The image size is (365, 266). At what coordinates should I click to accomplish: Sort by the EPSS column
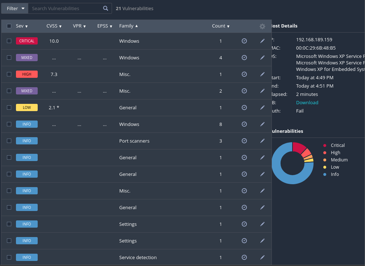point(105,26)
